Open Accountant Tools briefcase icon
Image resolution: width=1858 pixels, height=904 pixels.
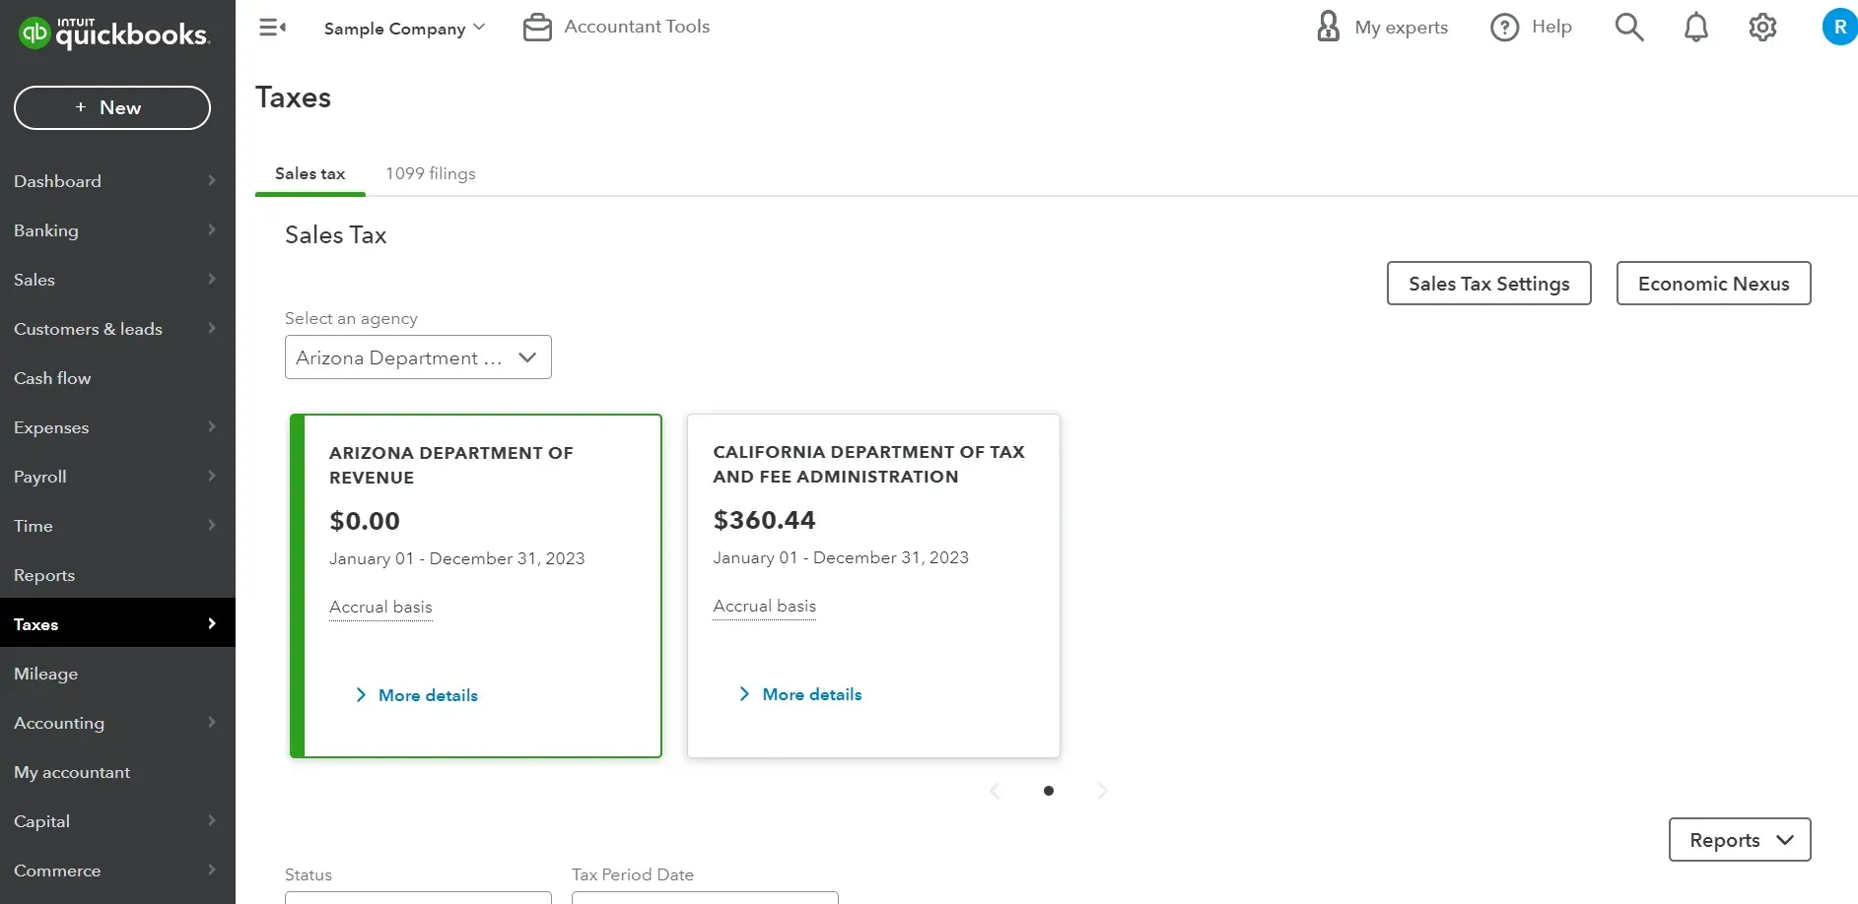point(537,28)
